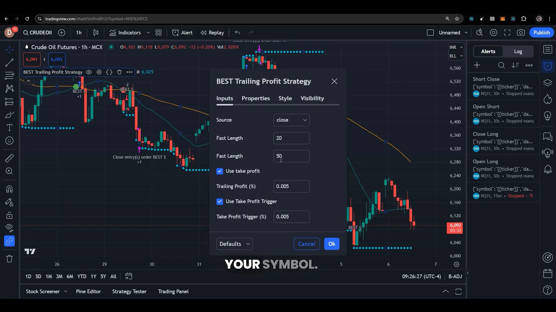Click the first Fast Length field

point(291,138)
